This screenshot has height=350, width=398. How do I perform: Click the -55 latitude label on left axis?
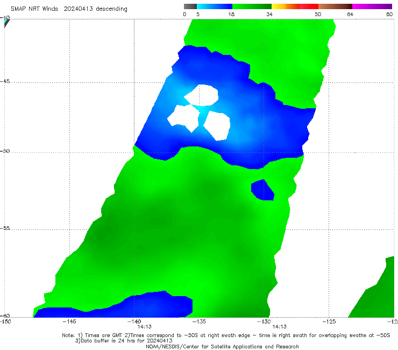pyautogui.click(x=5, y=228)
